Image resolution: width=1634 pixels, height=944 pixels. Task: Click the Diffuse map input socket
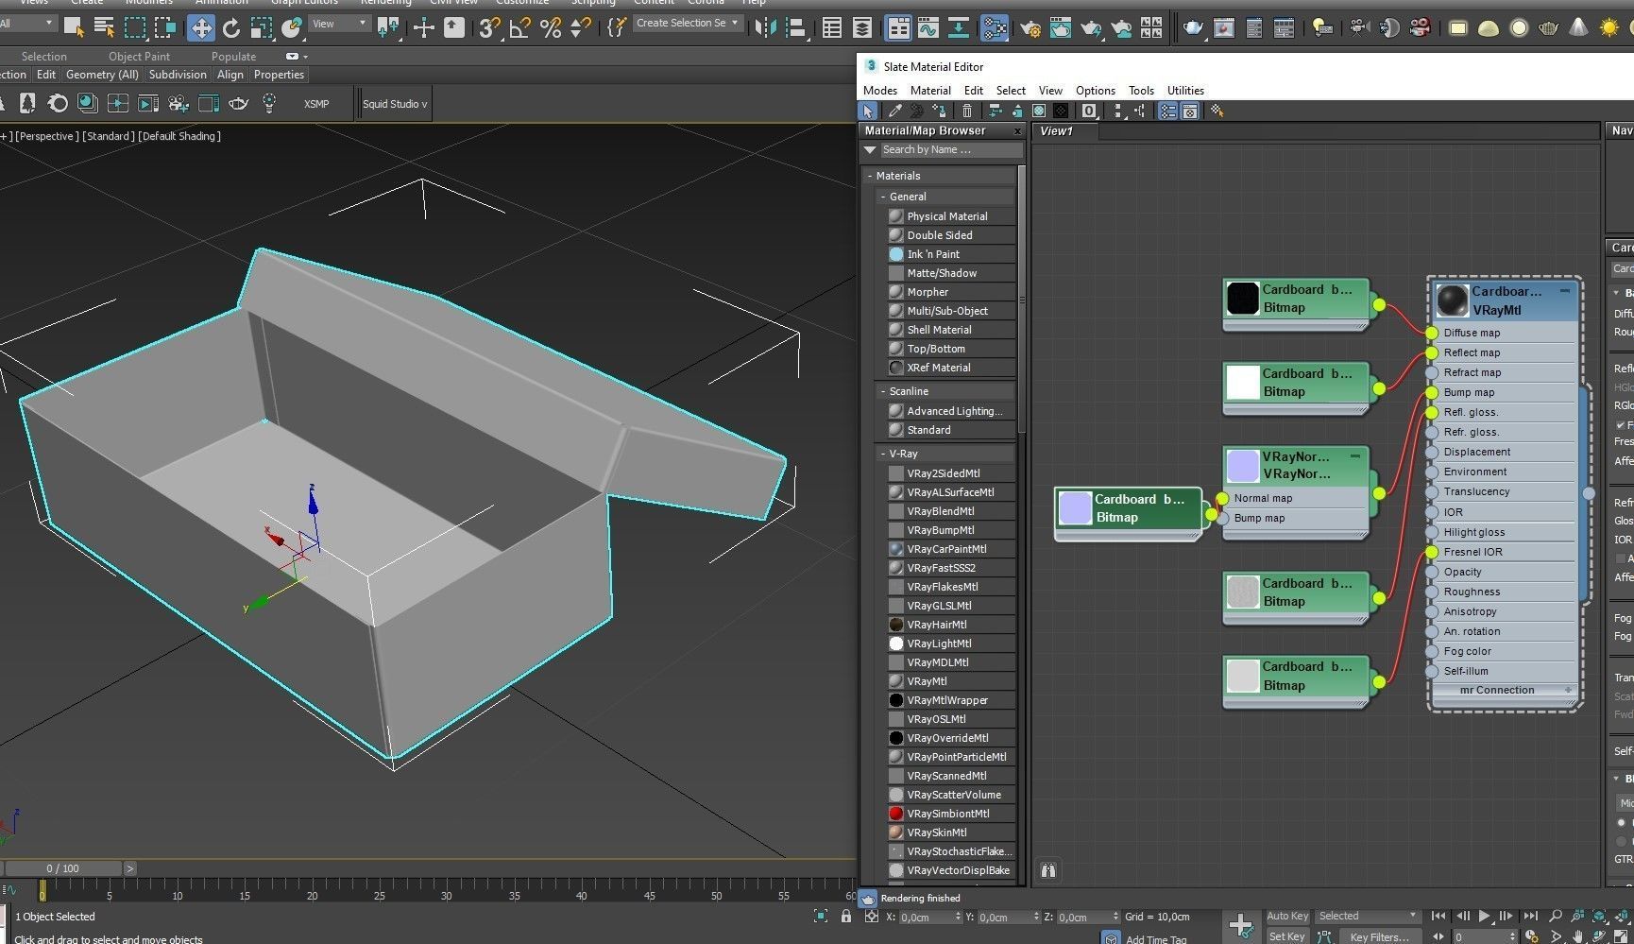(x=1432, y=333)
